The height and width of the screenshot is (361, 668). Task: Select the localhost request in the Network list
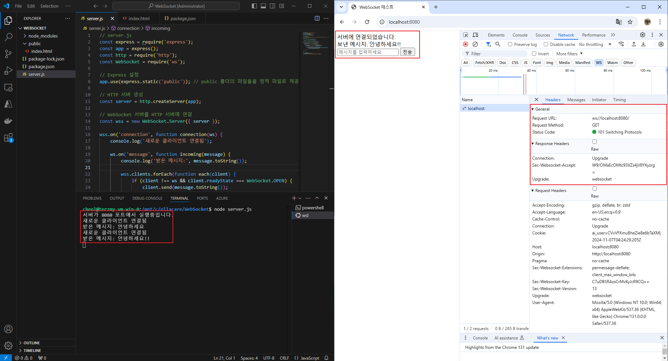click(494, 109)
